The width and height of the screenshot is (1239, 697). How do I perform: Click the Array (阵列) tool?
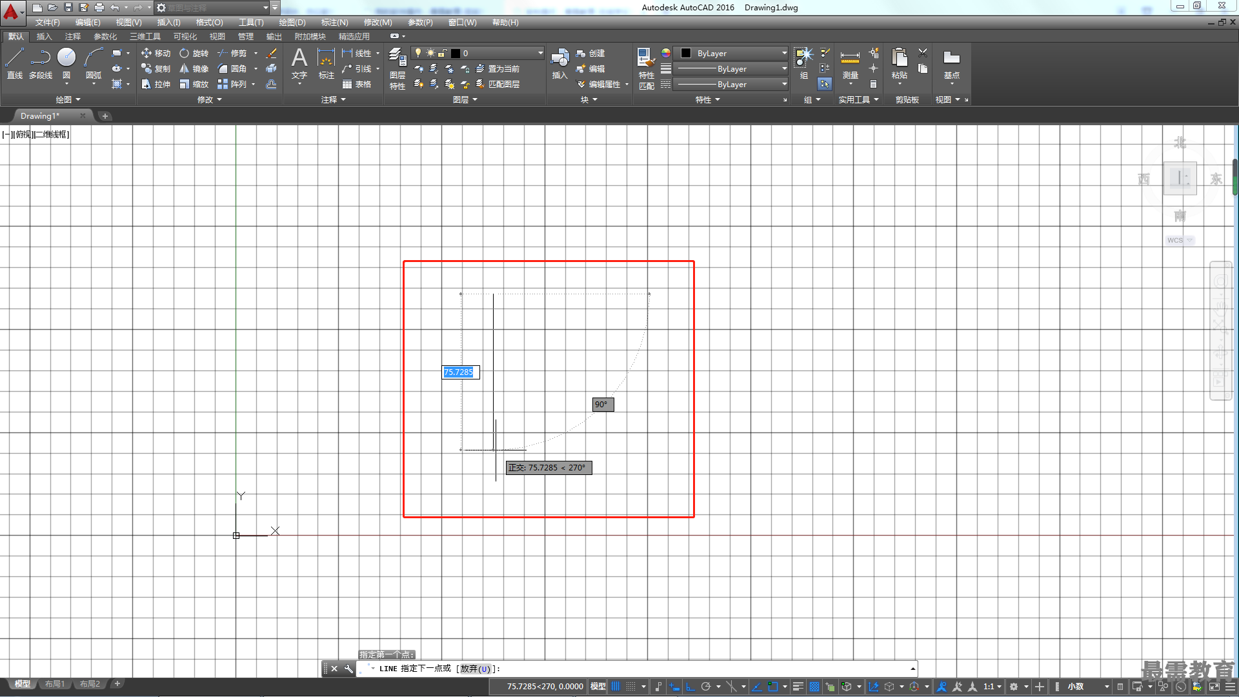232,84
